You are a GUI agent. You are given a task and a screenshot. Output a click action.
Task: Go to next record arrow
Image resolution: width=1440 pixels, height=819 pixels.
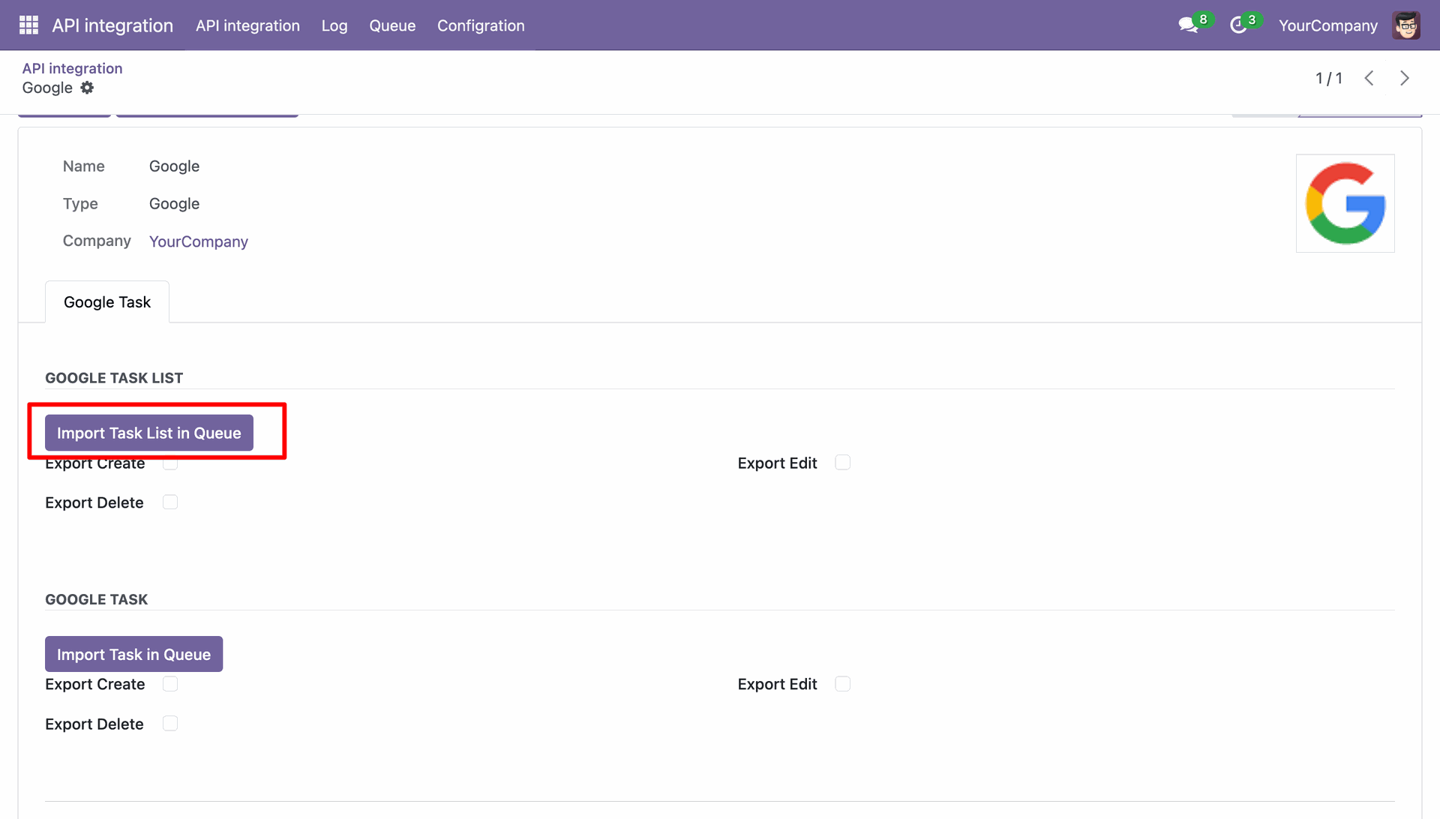pyautogui.click(x=1405, y=78)
